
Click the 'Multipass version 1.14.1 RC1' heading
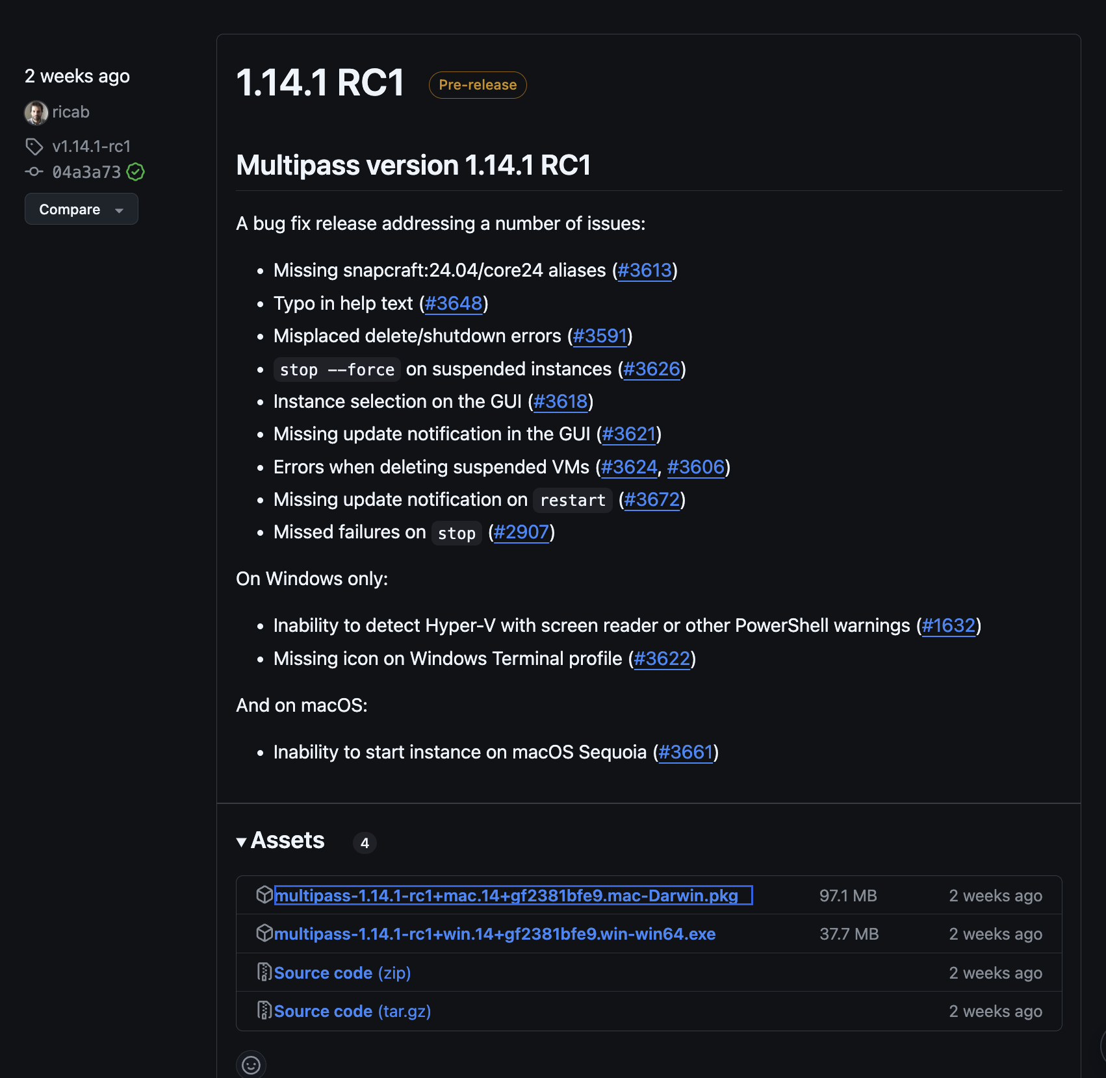pyautogui.click(x=413, y=165)
